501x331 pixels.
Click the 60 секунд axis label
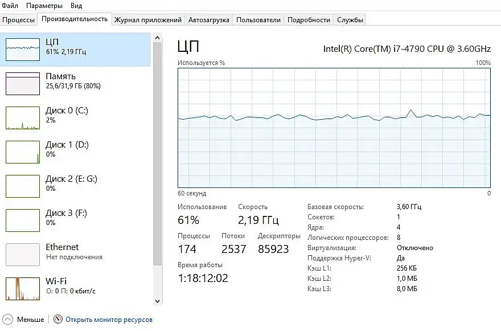click(192, 193)
